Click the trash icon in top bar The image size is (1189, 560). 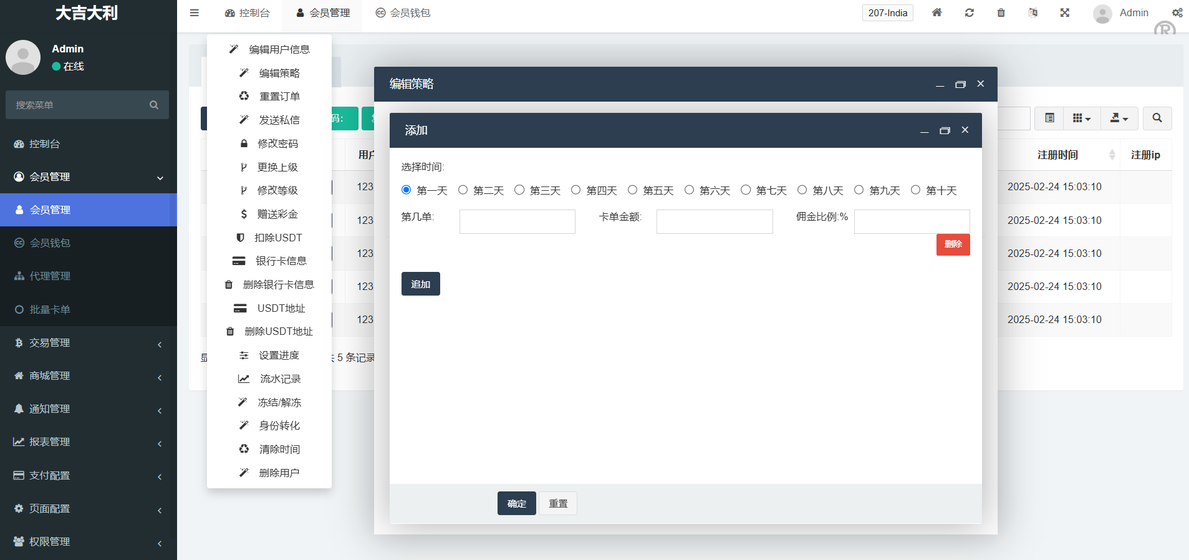[1001, 12]
